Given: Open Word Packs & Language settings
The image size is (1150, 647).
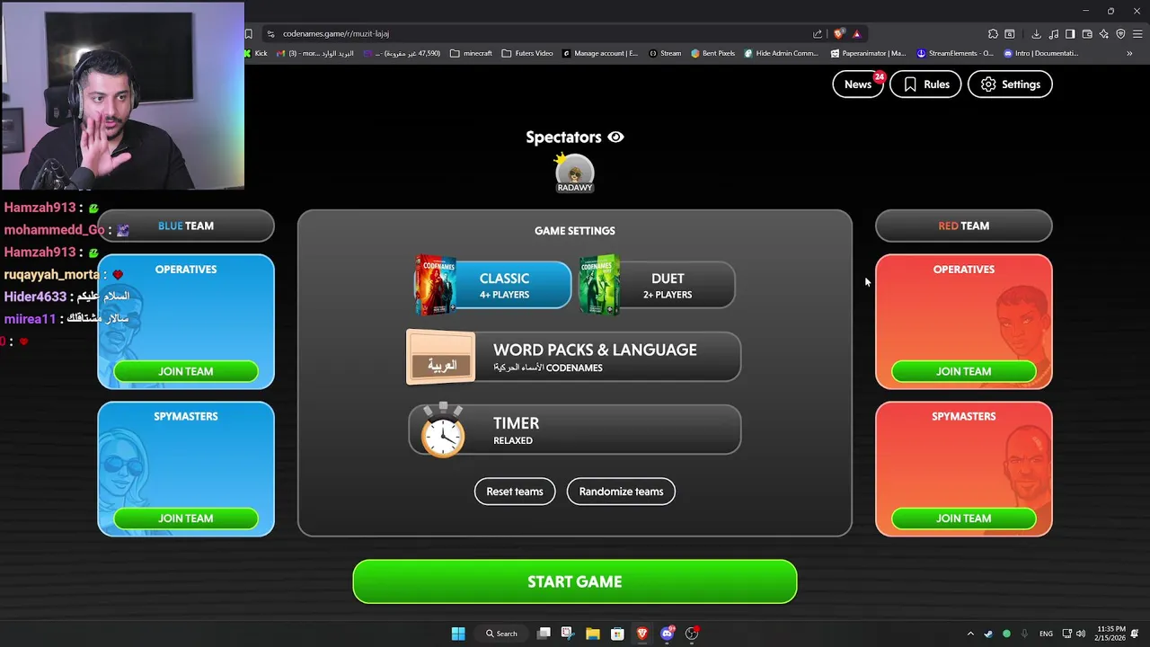Looking at the screenshot, I should [573, 357].
